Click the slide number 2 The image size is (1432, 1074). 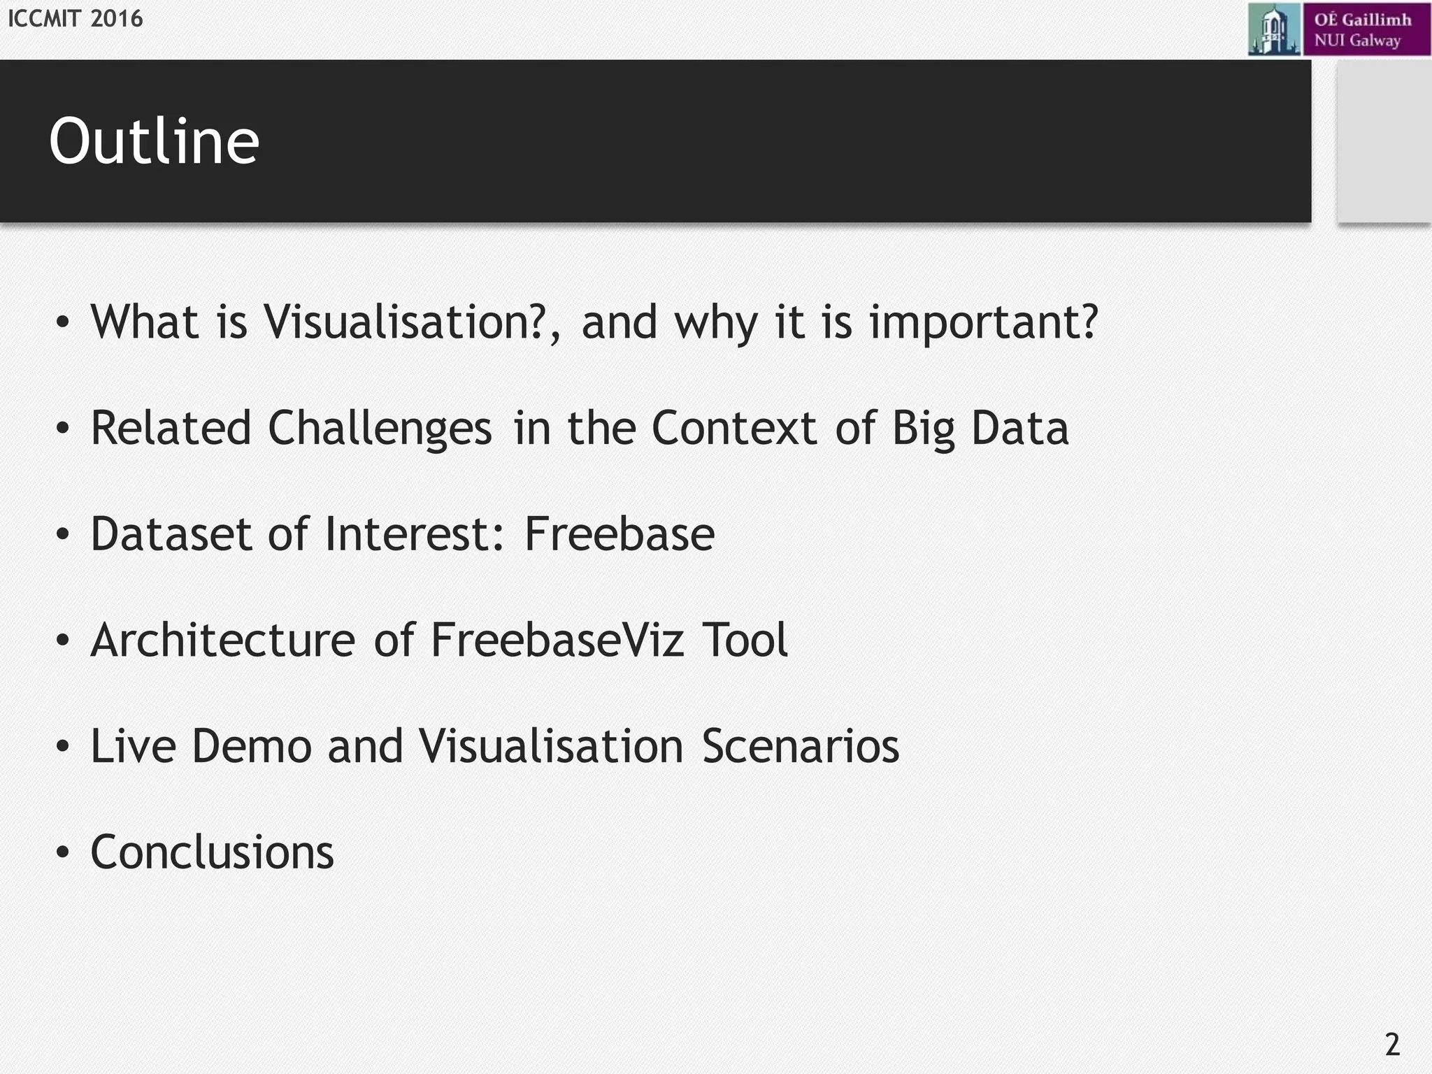[x=1392, y=1045]
